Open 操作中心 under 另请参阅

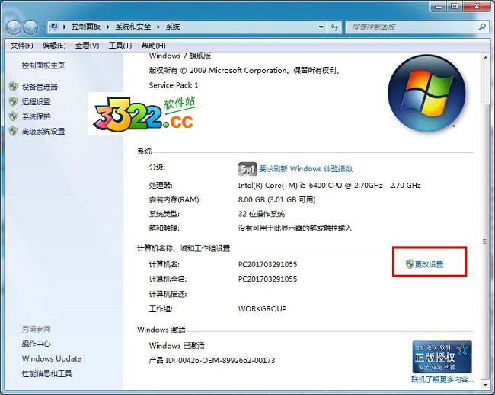pos(36,343)
